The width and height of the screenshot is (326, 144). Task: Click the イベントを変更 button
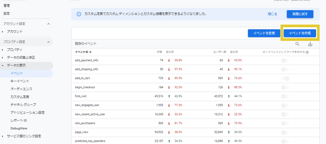pos(264,33)
